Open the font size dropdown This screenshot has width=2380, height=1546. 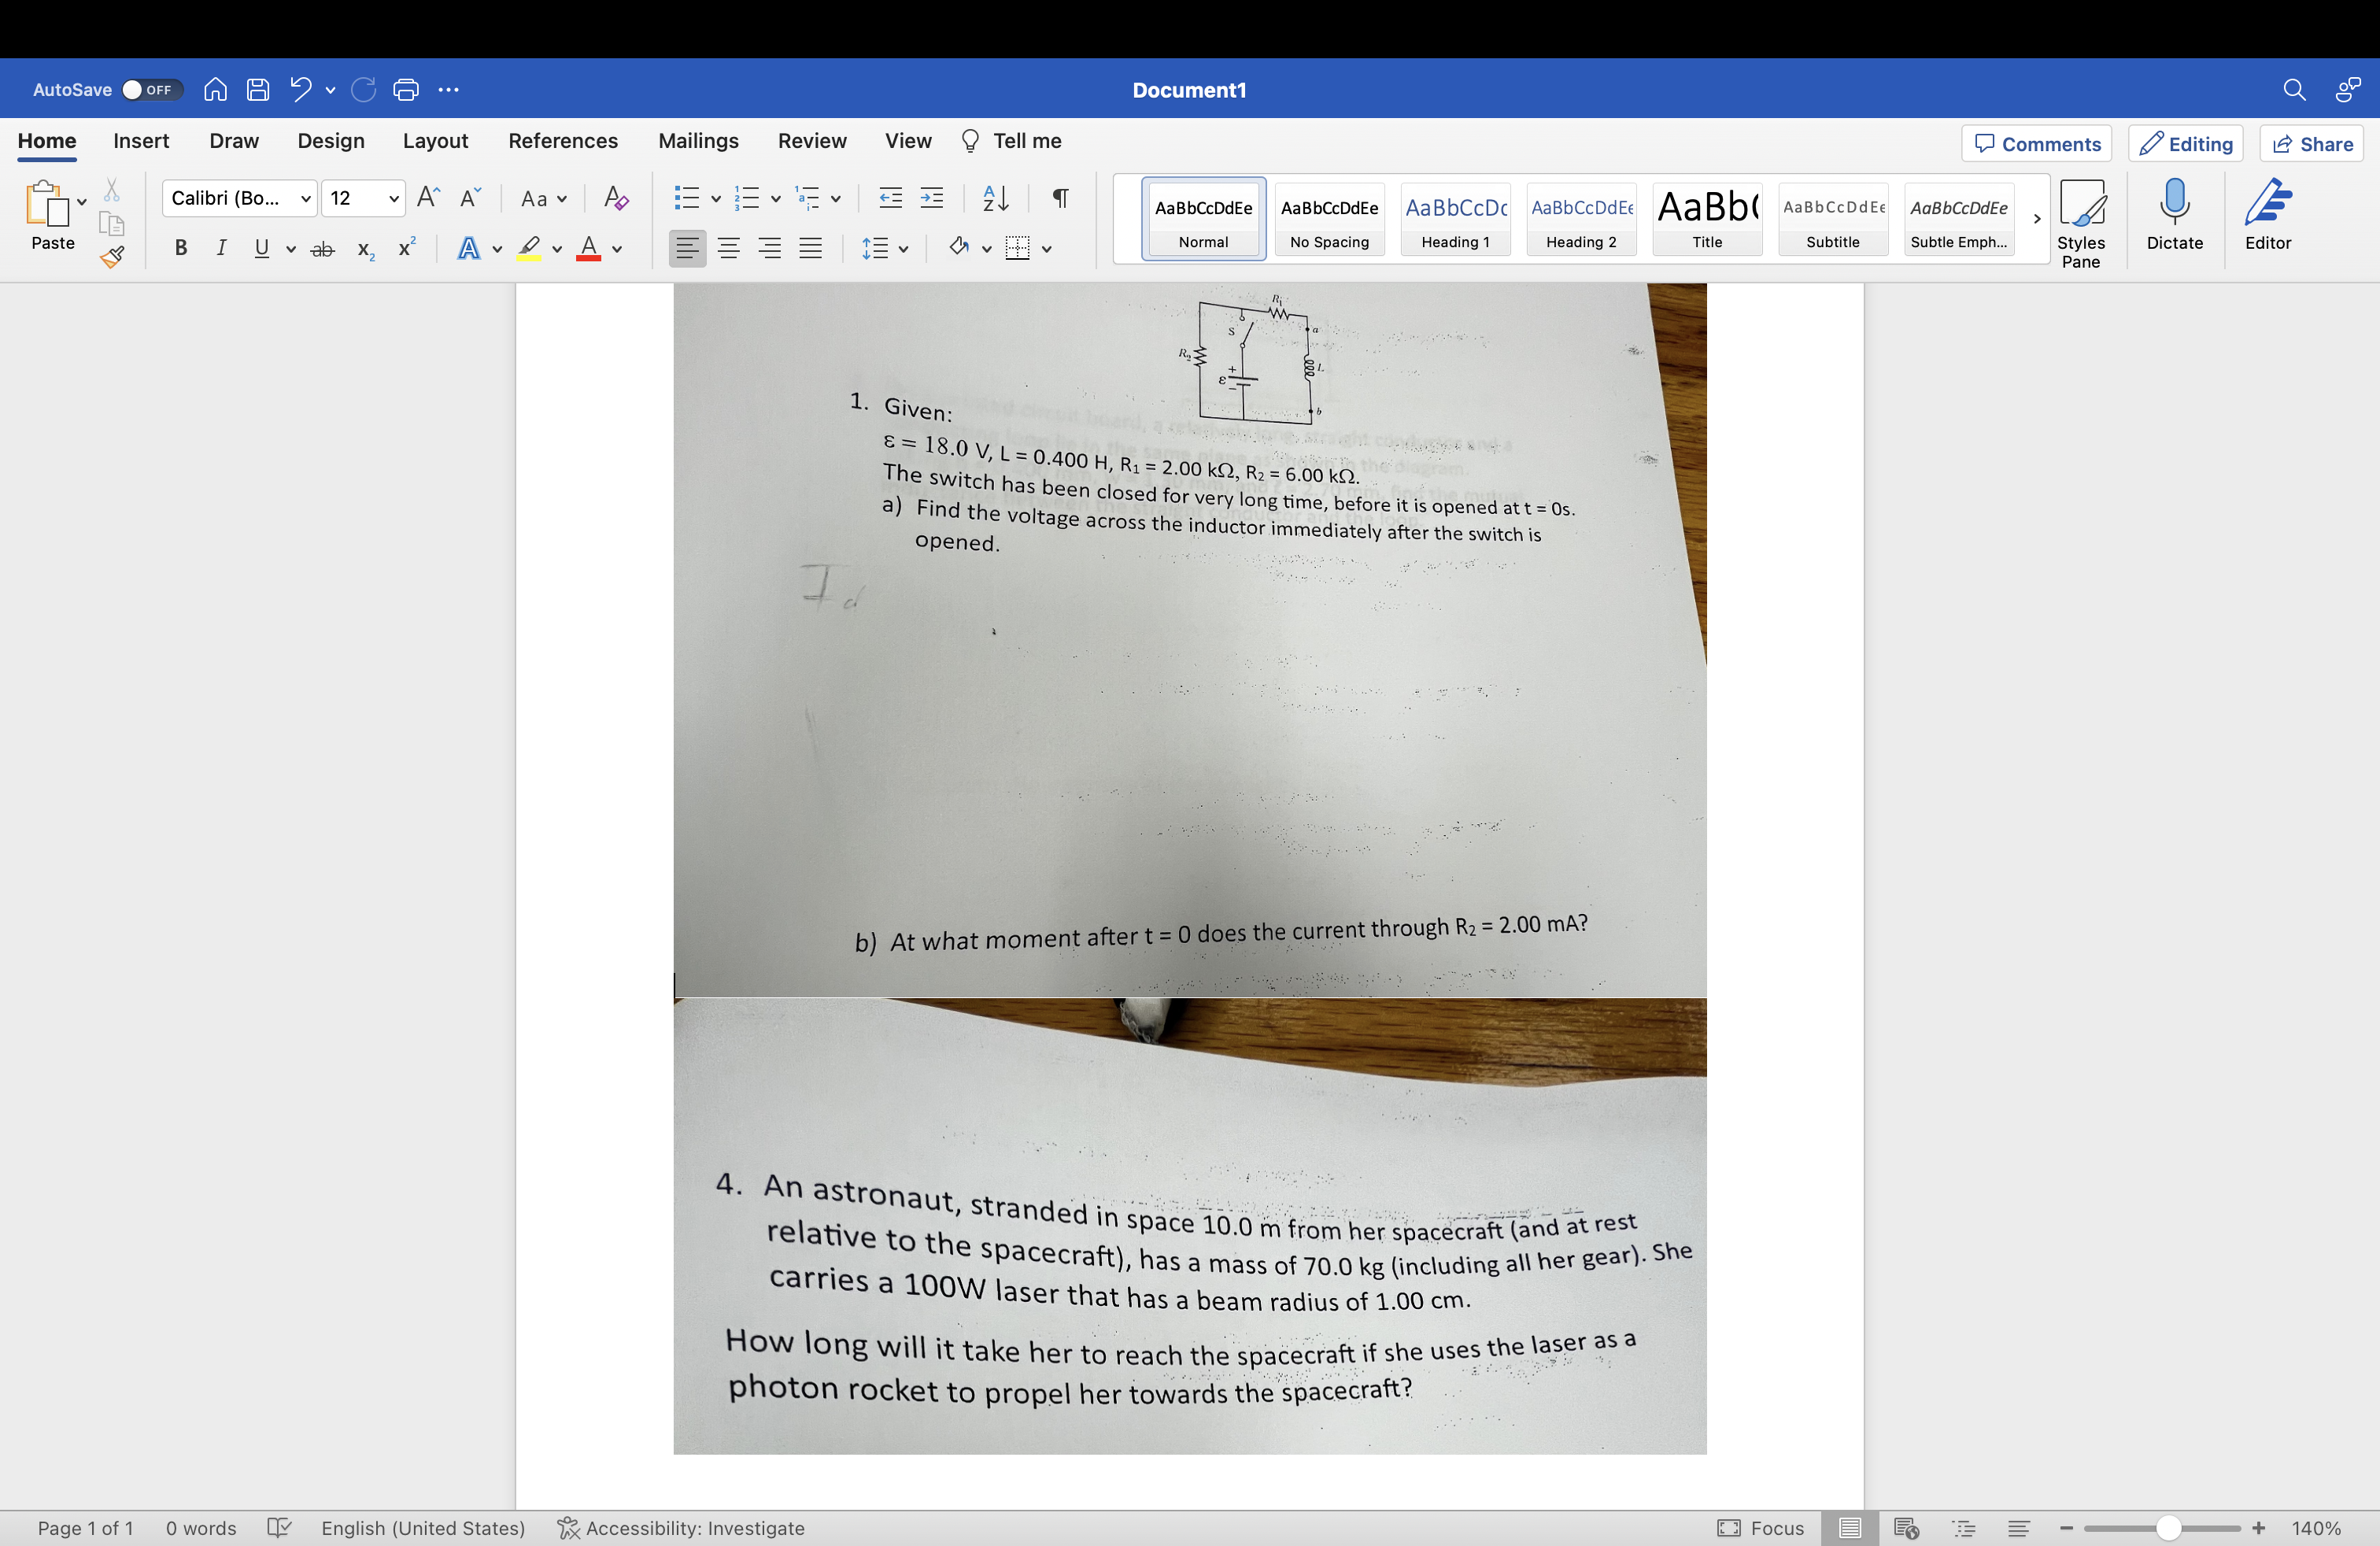[393, 198]
